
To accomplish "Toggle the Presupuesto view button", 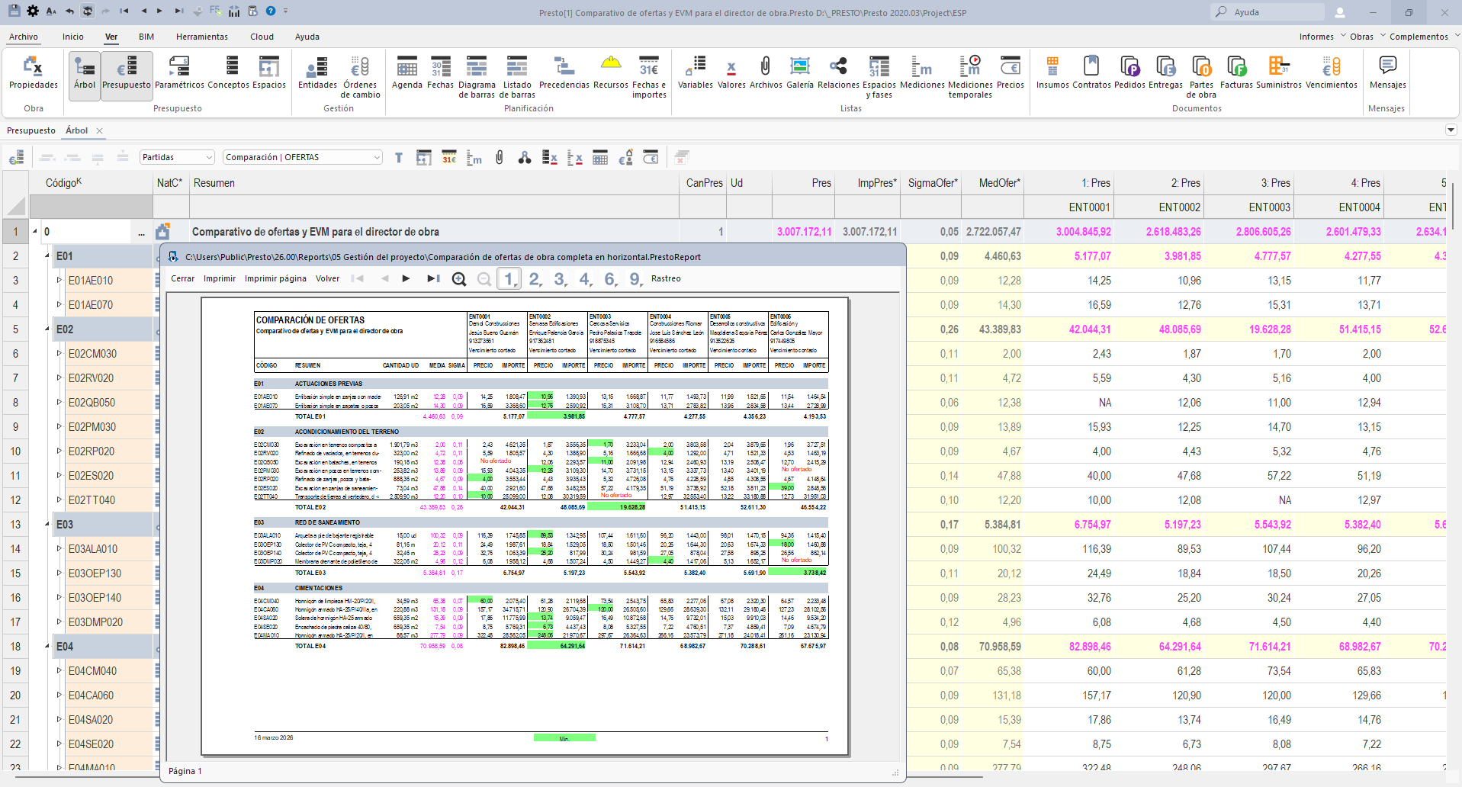I will tap(127, 74).
